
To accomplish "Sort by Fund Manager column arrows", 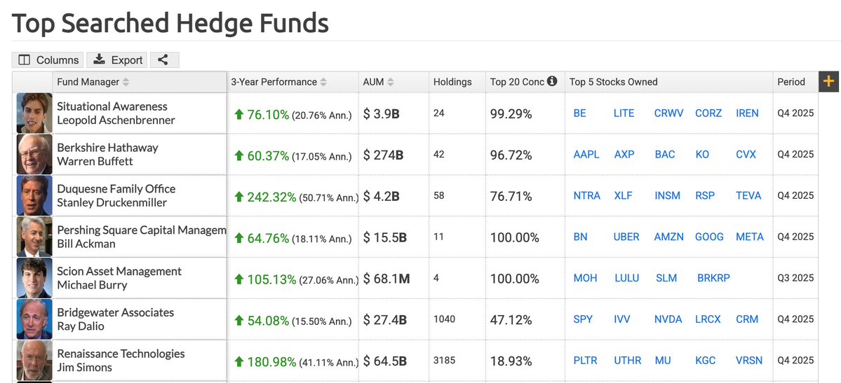I will tap(126, 82).
